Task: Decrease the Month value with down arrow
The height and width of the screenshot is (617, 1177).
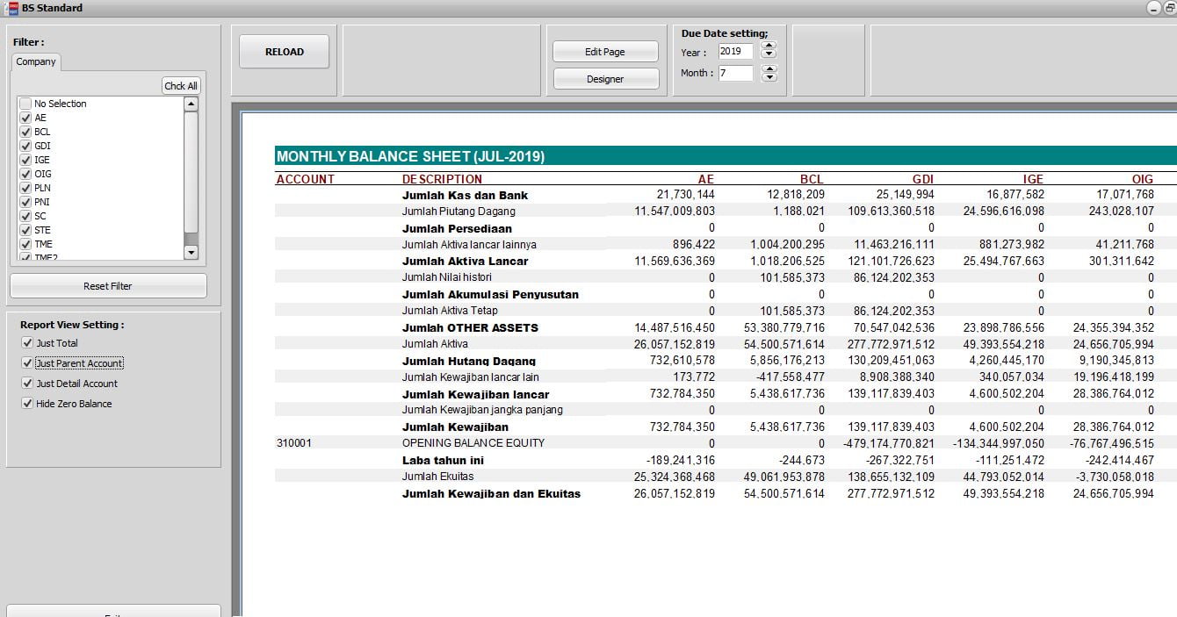Action: pyautogui.click(x=769, y=78)
